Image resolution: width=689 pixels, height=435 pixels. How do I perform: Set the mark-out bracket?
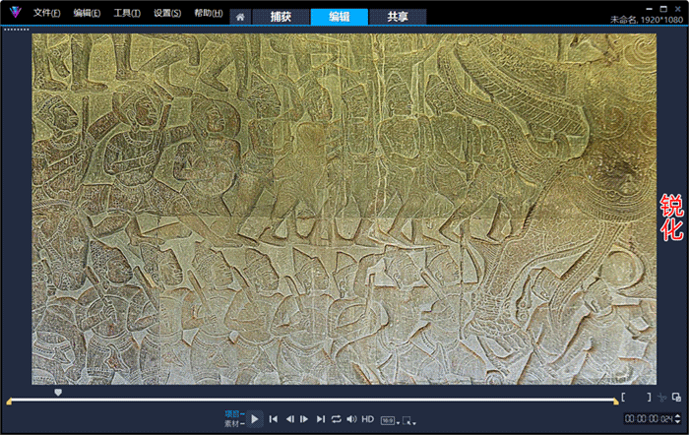coord(649,398)
